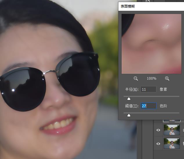
Task: Click the radius slider handle
Action: click(129, 99)
